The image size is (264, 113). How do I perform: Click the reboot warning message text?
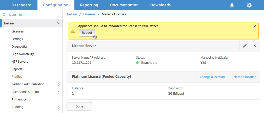click(118, 26)
